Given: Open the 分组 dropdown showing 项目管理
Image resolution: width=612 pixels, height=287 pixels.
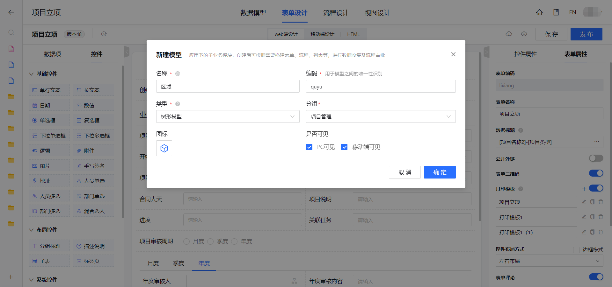Looking at the screenshot, I should pyautogui.click(x=381, y=116).
